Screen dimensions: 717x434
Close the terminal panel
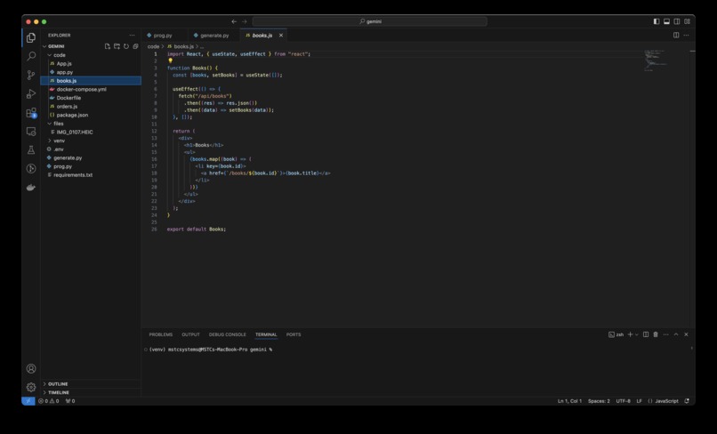coord(686,334)
